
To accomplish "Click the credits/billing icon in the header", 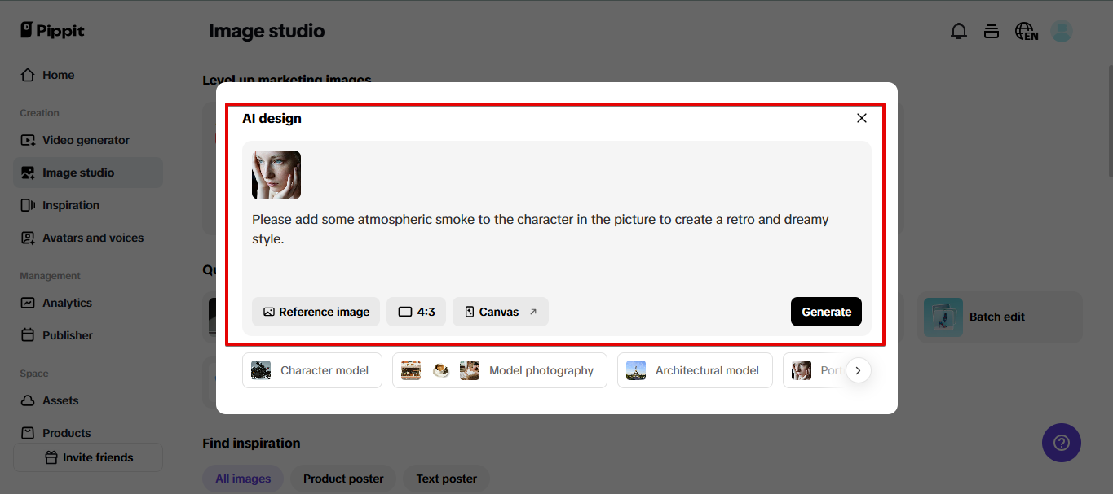I will click(x=992, y=30).
